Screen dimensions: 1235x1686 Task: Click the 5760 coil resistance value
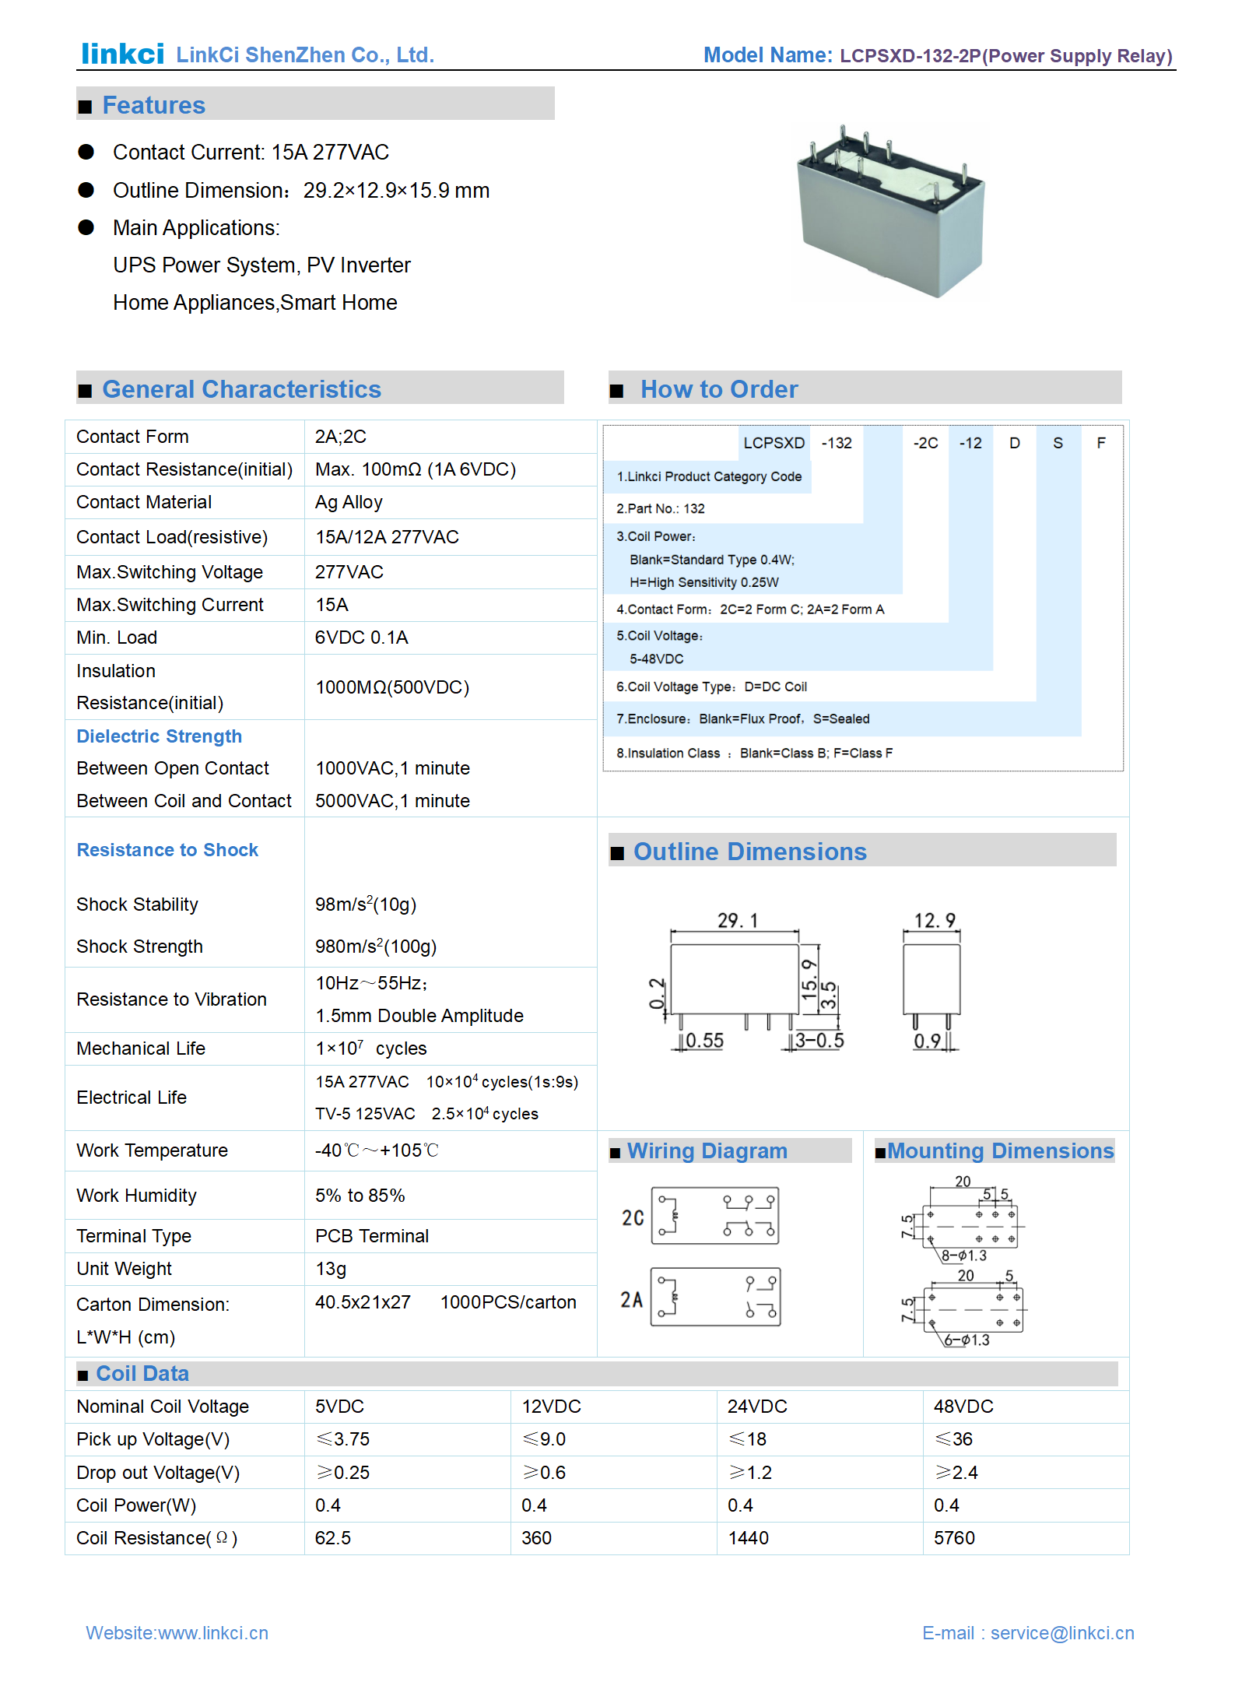953,1537
